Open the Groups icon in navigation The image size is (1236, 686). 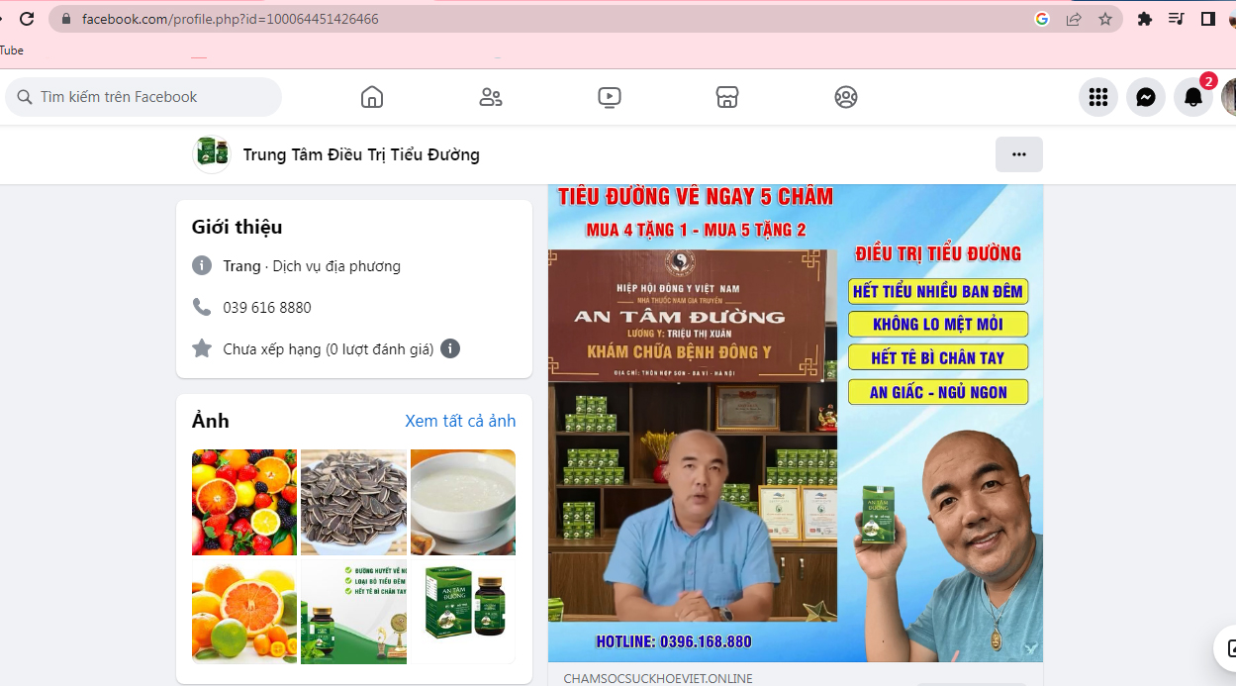(x=845, y=97)
